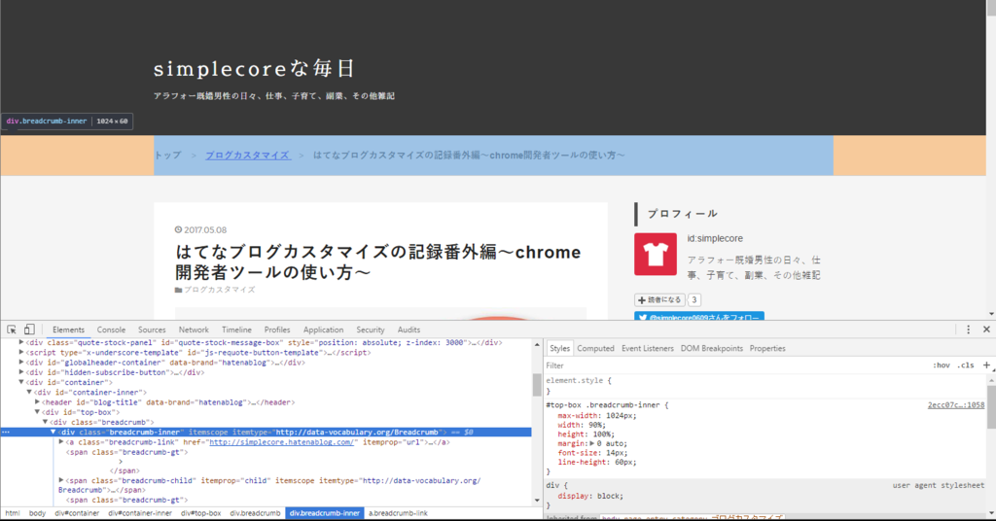Switch to the Elements tab

(69, 330)
